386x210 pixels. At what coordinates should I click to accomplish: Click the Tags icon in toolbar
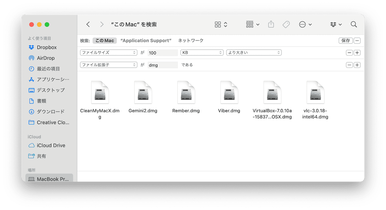[x=286, y=24]
